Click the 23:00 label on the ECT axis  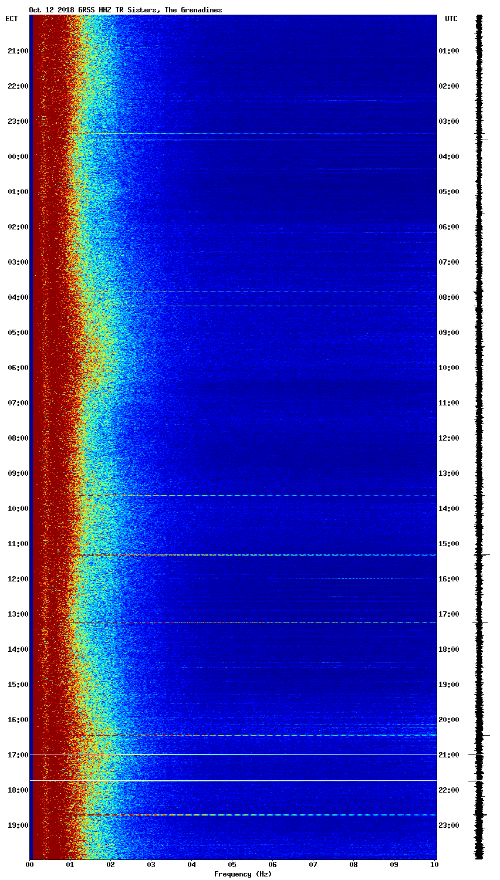pos(18,121)
